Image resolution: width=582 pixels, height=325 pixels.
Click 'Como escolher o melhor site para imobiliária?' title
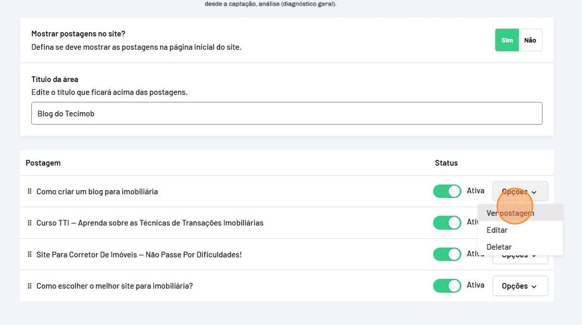coord(114,286)
